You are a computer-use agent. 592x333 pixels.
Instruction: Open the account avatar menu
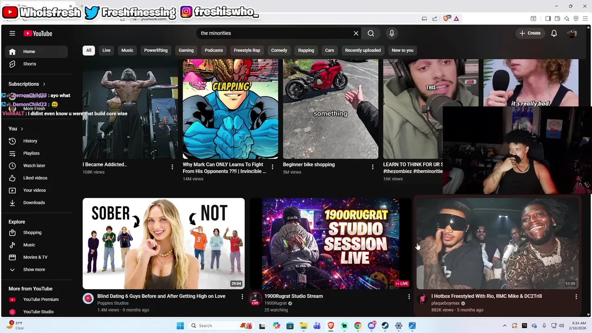pos(572,33)
